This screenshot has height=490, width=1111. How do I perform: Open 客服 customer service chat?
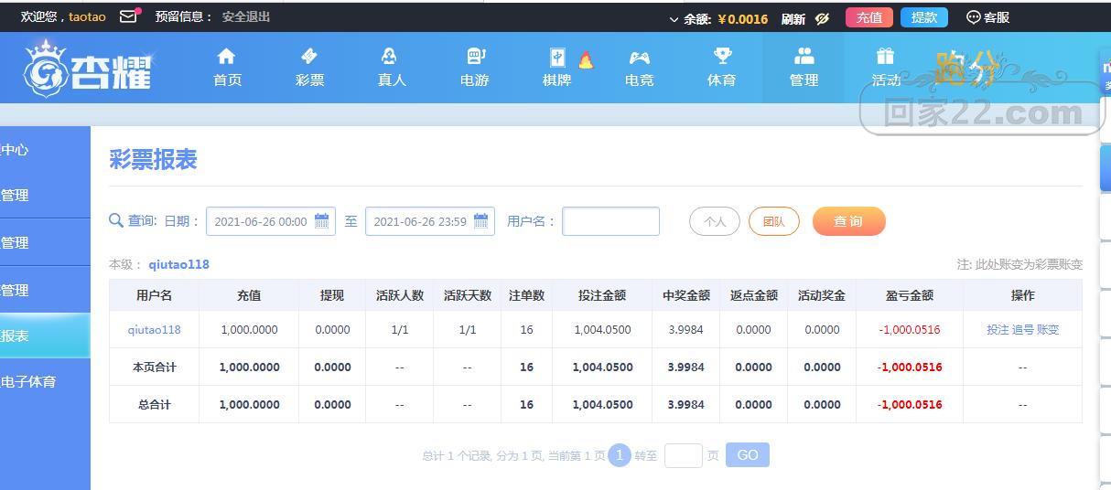[988, 17]
